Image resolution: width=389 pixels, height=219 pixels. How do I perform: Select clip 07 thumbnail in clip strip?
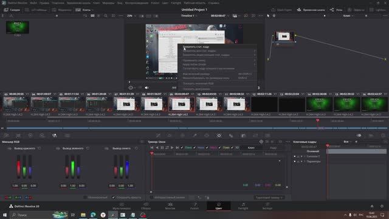click(x=126, y=104)
